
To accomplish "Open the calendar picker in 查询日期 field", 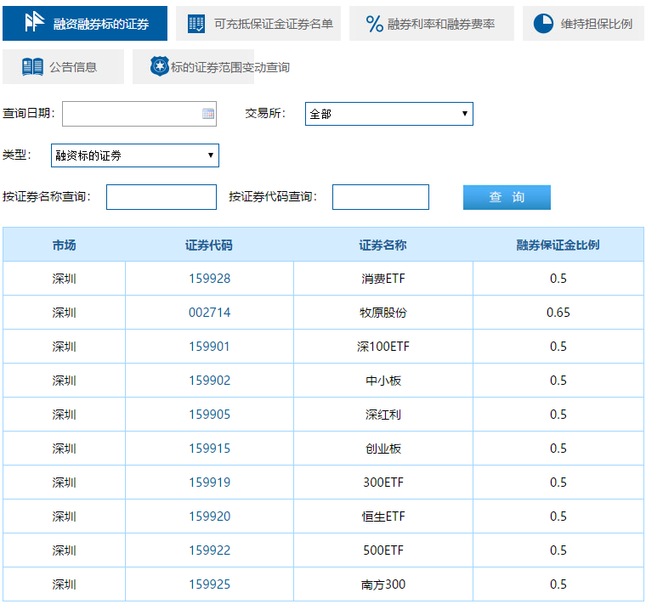I will (x=208, y=114).
